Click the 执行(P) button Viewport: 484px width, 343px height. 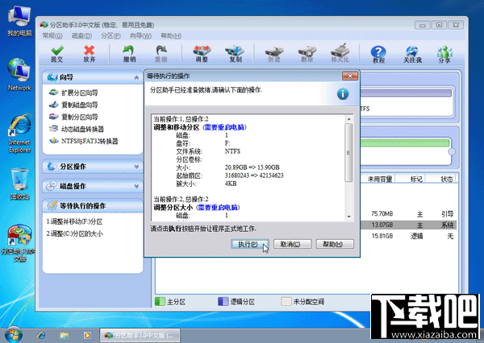250,244
